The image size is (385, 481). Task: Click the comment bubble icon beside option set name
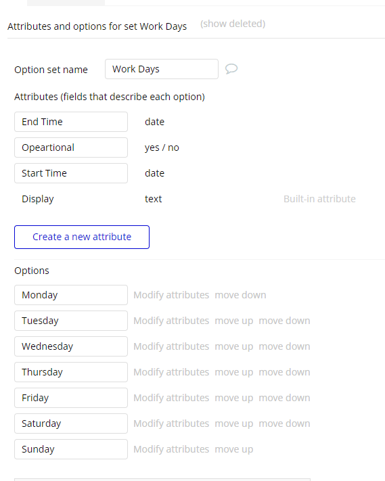(231, 69)
